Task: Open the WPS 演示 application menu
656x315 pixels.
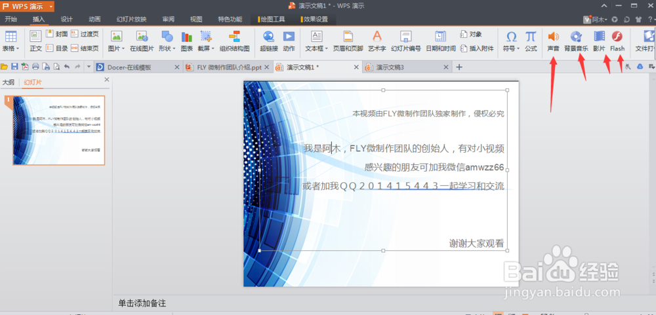Action: 27,6
